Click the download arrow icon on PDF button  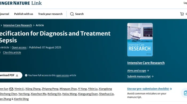click(17, 75)
